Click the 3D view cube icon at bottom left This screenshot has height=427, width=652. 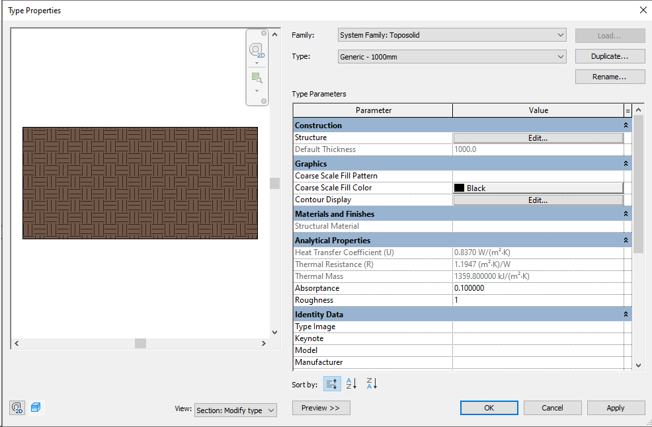pyautogui.click(x=36, y=407)
